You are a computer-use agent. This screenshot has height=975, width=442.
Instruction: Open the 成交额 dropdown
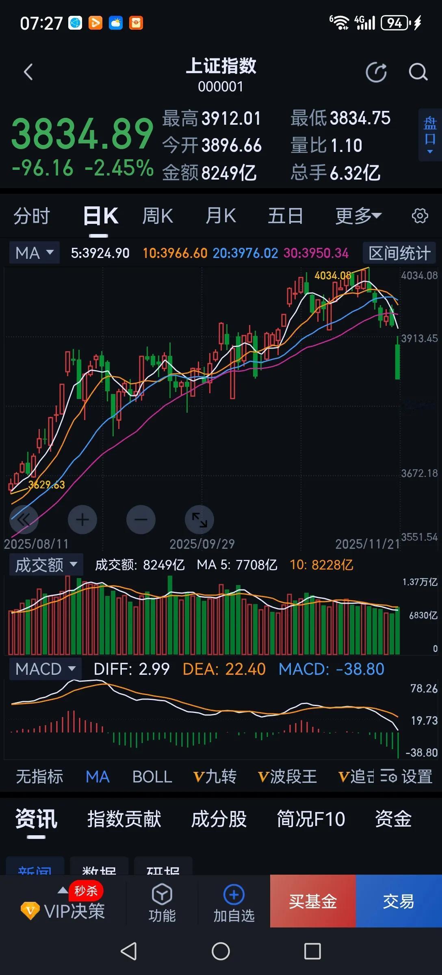(46, 564)
